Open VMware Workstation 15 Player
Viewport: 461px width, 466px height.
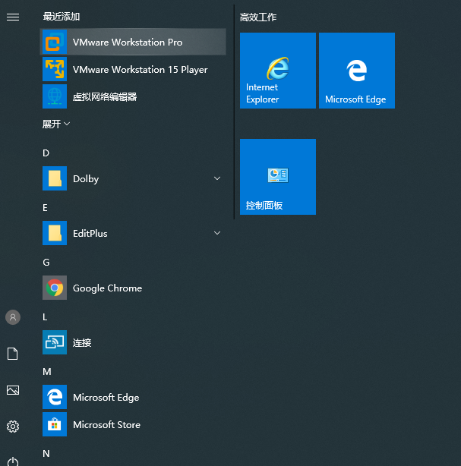tap(133, 69)
